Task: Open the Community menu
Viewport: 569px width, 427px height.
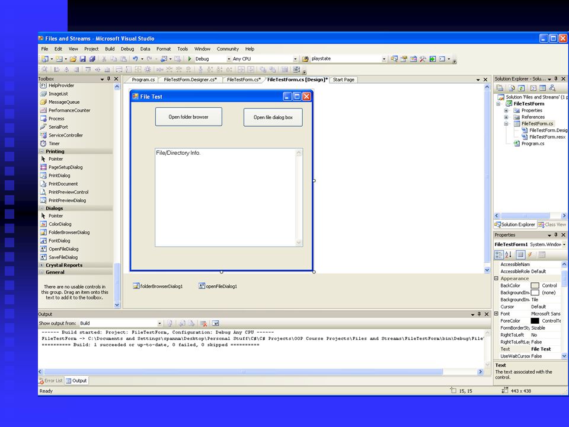Action: coord(228,49)
